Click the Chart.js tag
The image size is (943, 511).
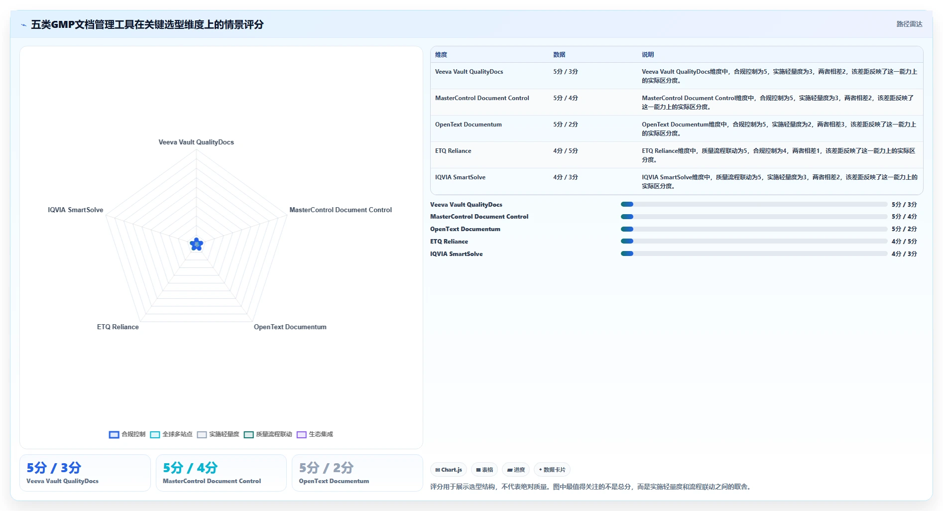449,470
